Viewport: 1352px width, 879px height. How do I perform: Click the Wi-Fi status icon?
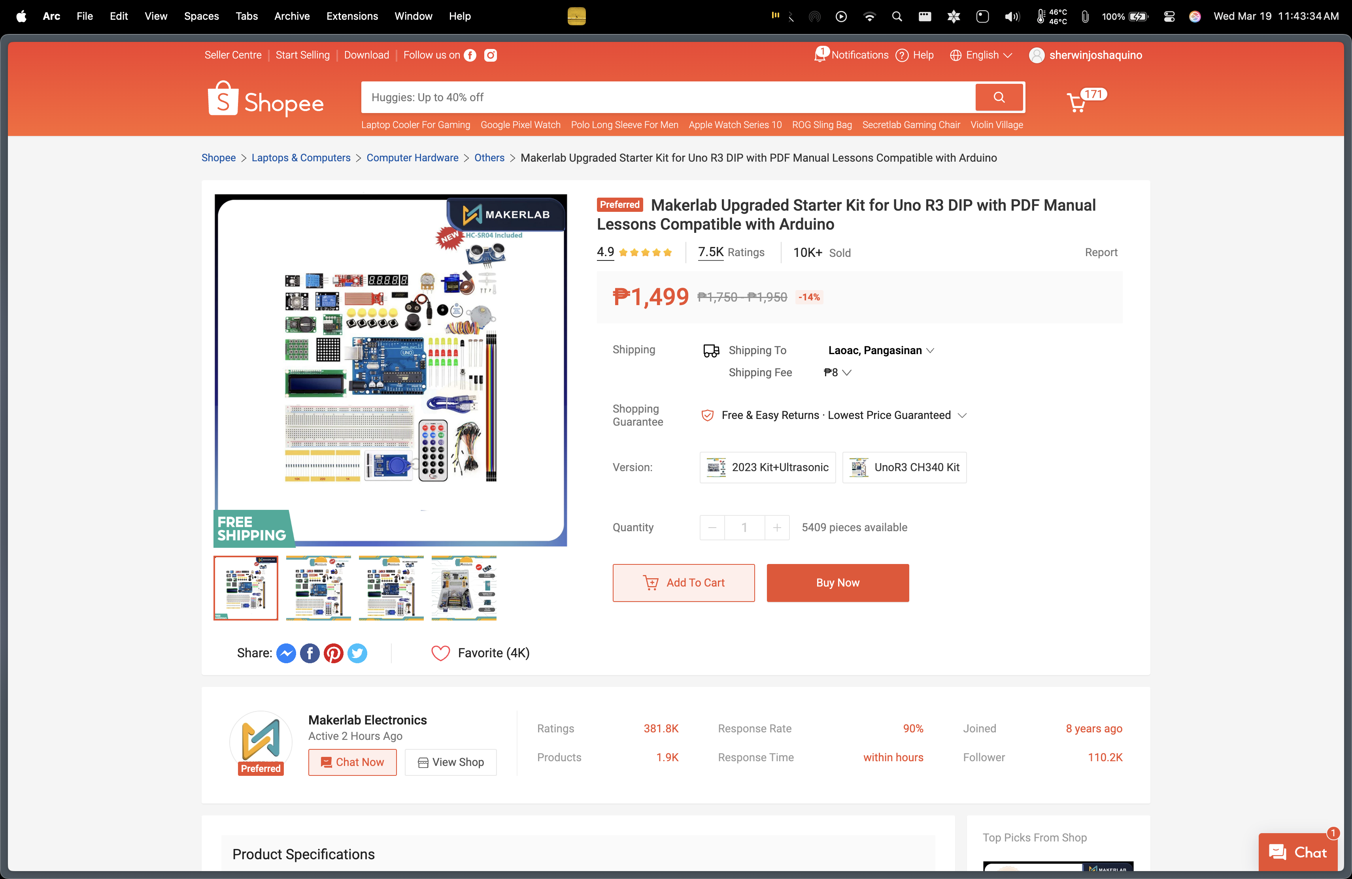click(x=869, y=17)
